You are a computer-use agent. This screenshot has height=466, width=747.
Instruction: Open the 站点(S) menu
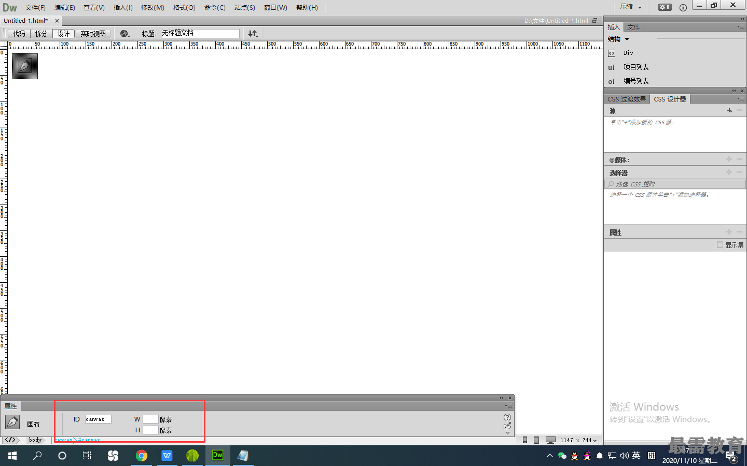pyautogui.click(x=244, y=7)
